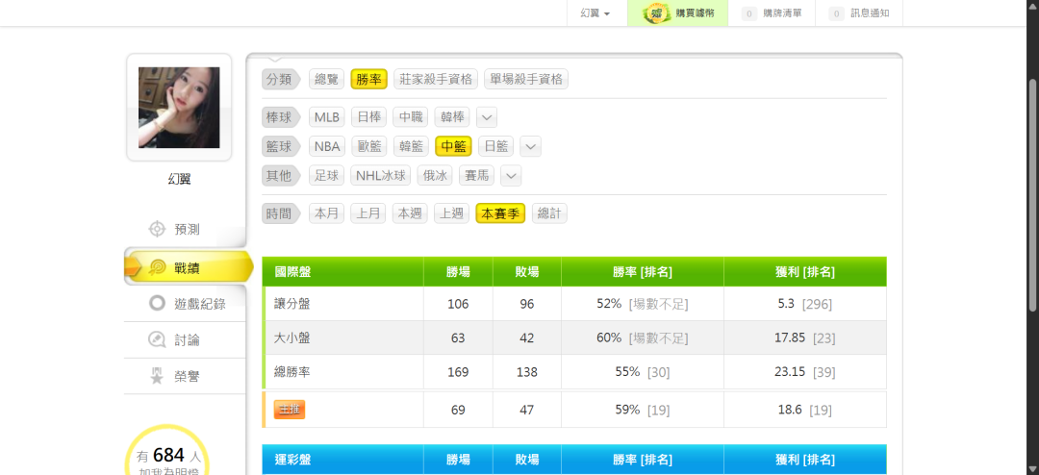Click the 單場殺手資格 button
1039x475 pixels.
pyautogui.click(x=525, y=79)
